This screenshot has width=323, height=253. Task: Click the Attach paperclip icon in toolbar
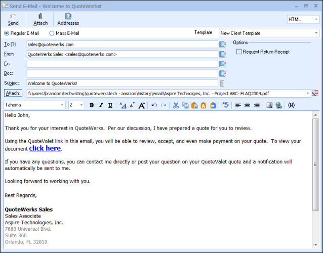pos(41,19)
